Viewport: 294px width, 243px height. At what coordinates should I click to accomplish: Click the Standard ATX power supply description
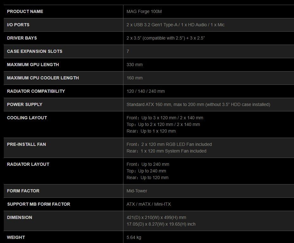(198, 104)
